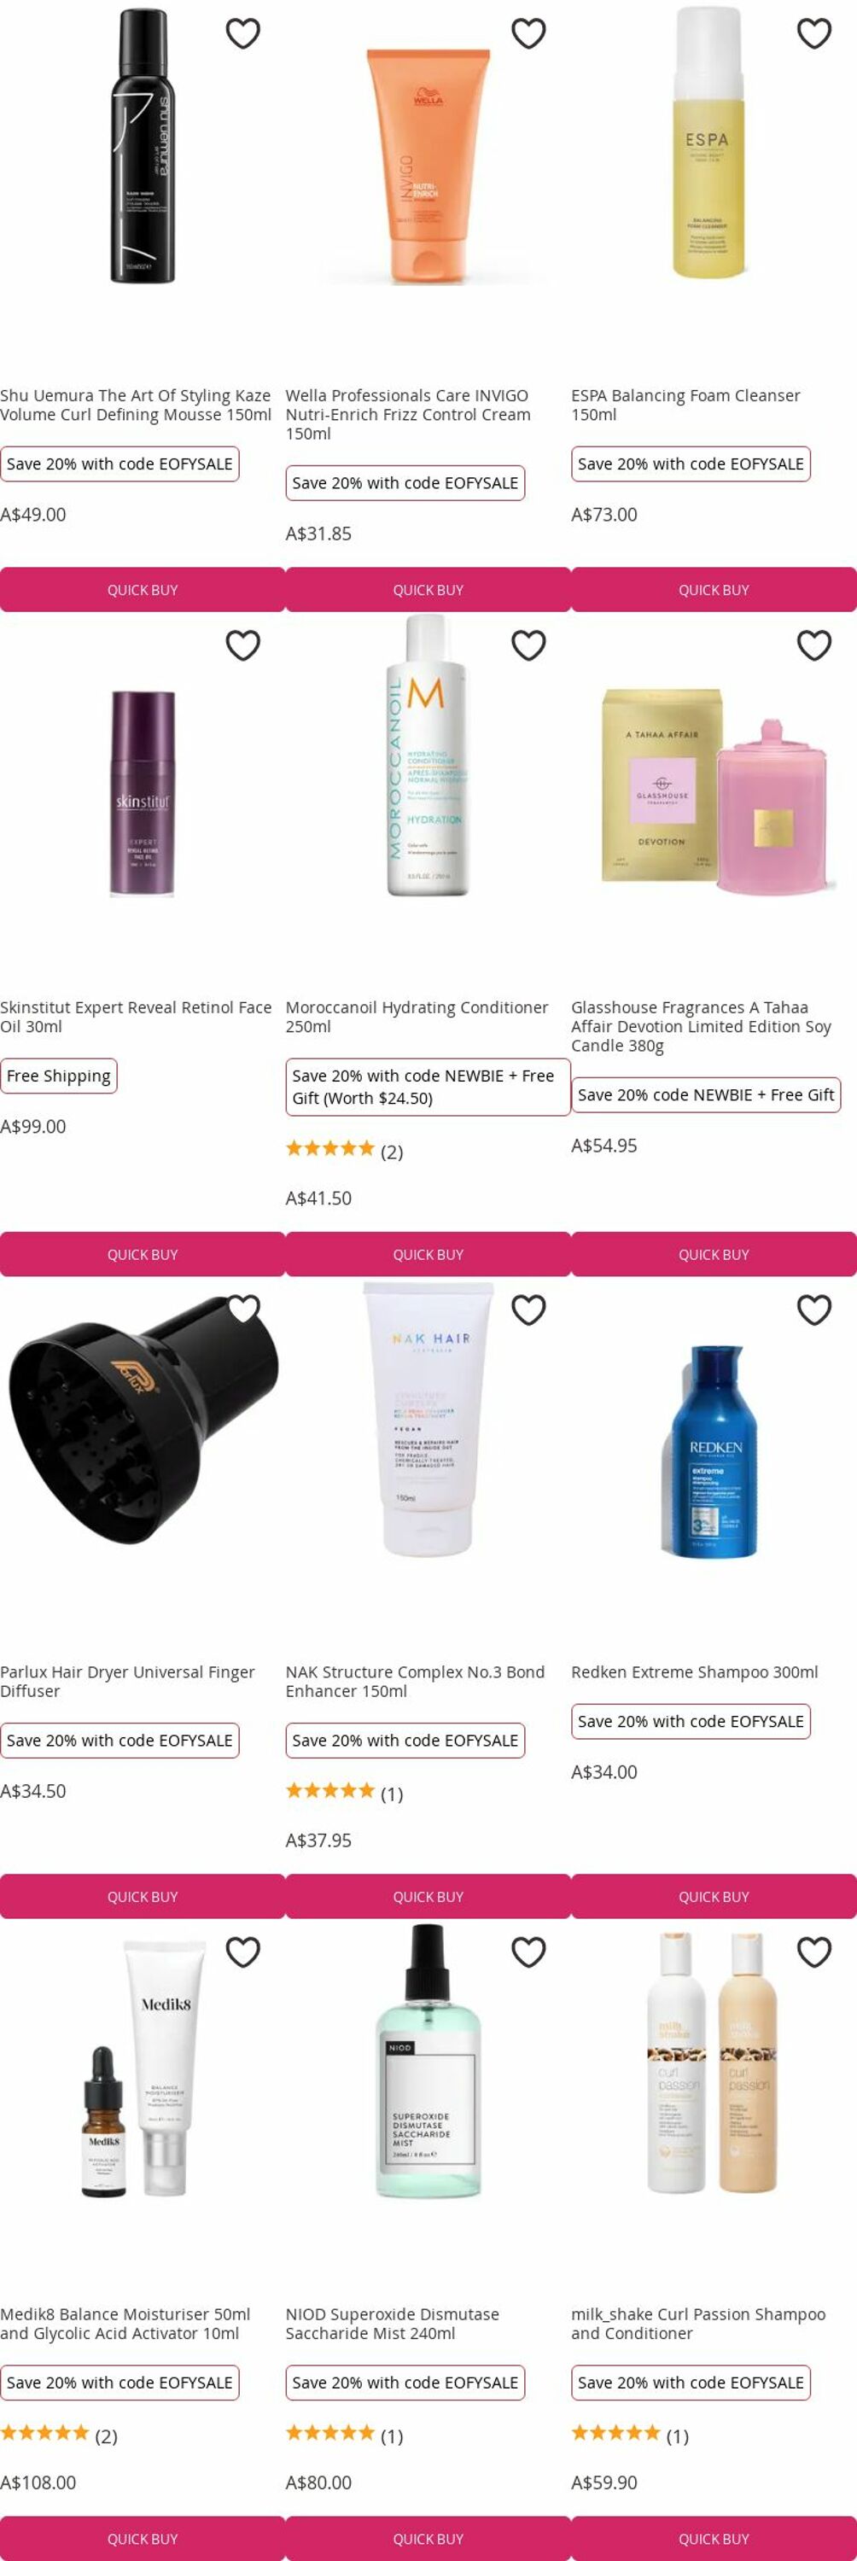Click Free Shipping badge on Skinstitut oil

tap(59, 1076)
